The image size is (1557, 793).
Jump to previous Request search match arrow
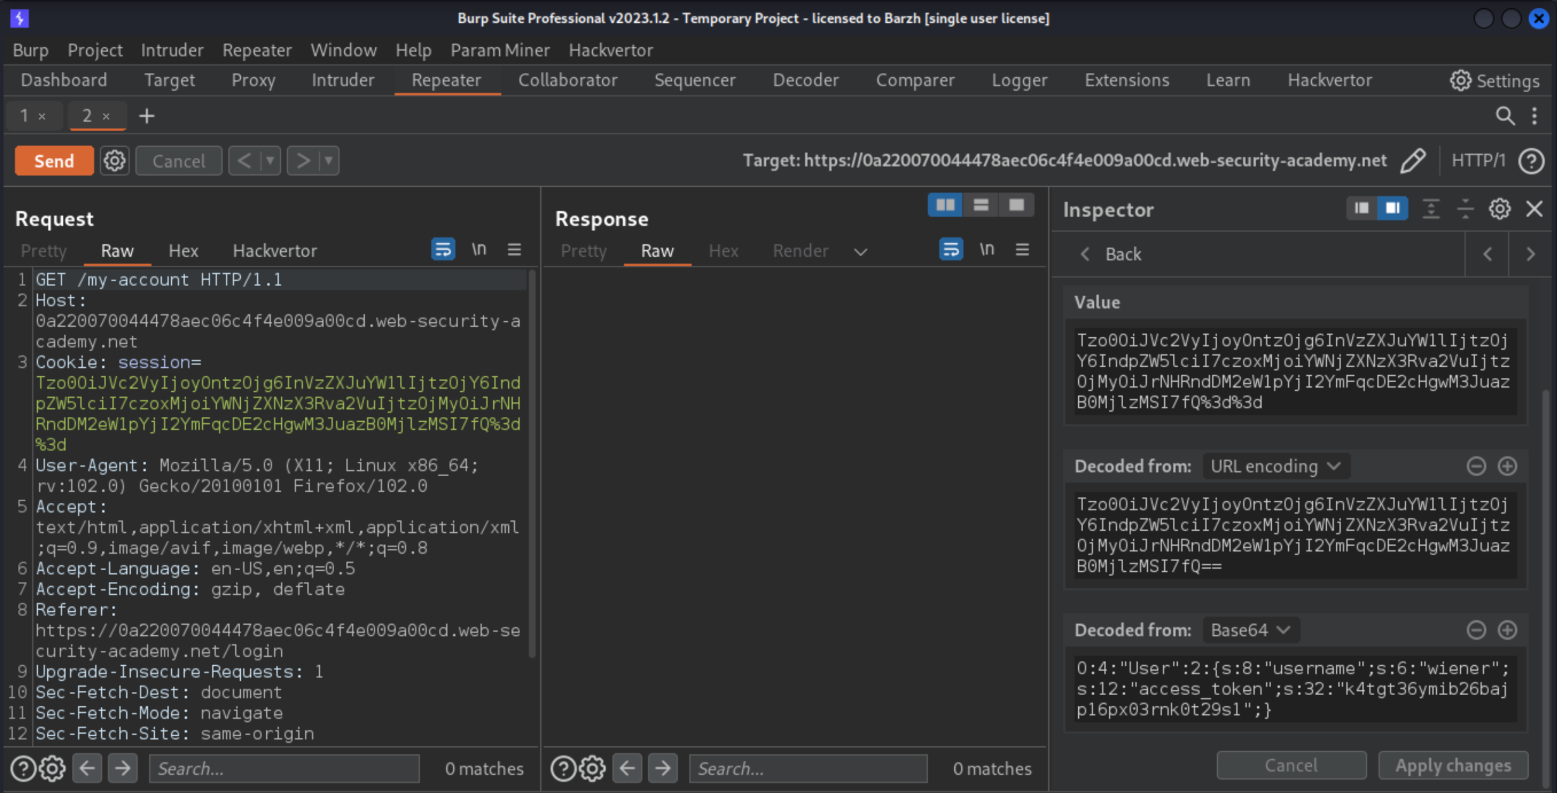tap(87, 768)
